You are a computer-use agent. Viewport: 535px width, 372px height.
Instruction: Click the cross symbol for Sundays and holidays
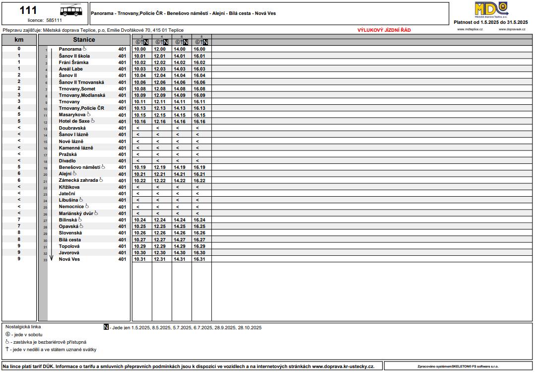(x=7, y=349)
